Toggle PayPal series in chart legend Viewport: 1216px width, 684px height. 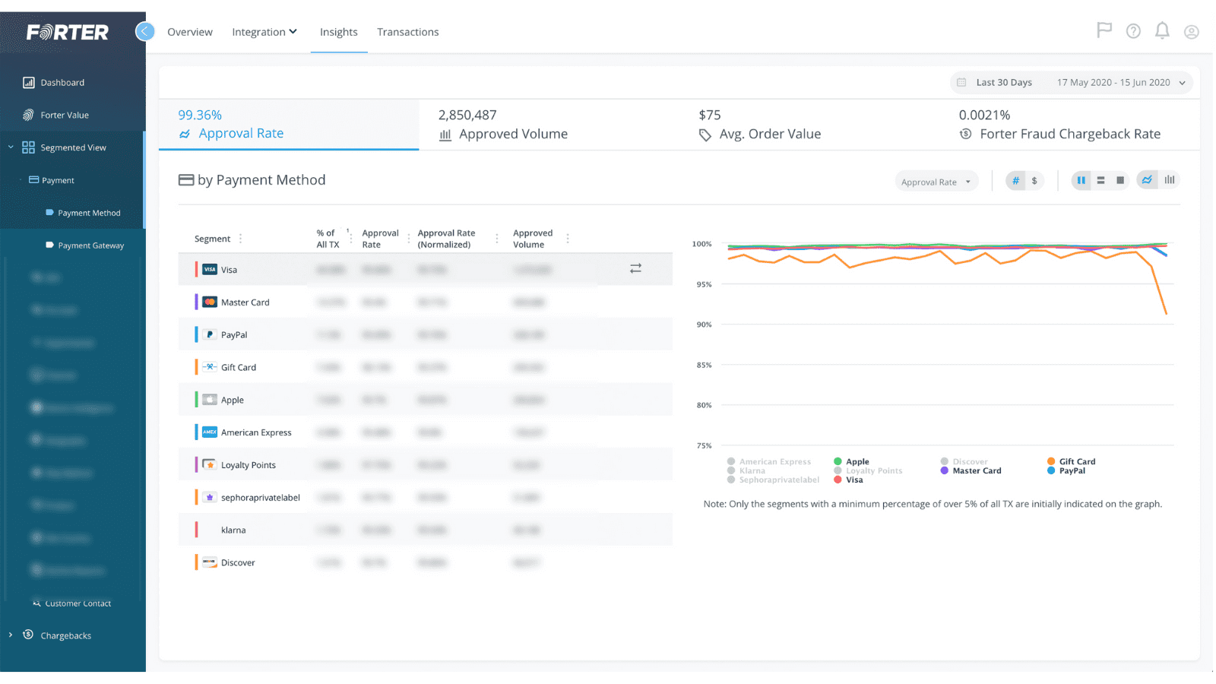tap(1066, 470)
